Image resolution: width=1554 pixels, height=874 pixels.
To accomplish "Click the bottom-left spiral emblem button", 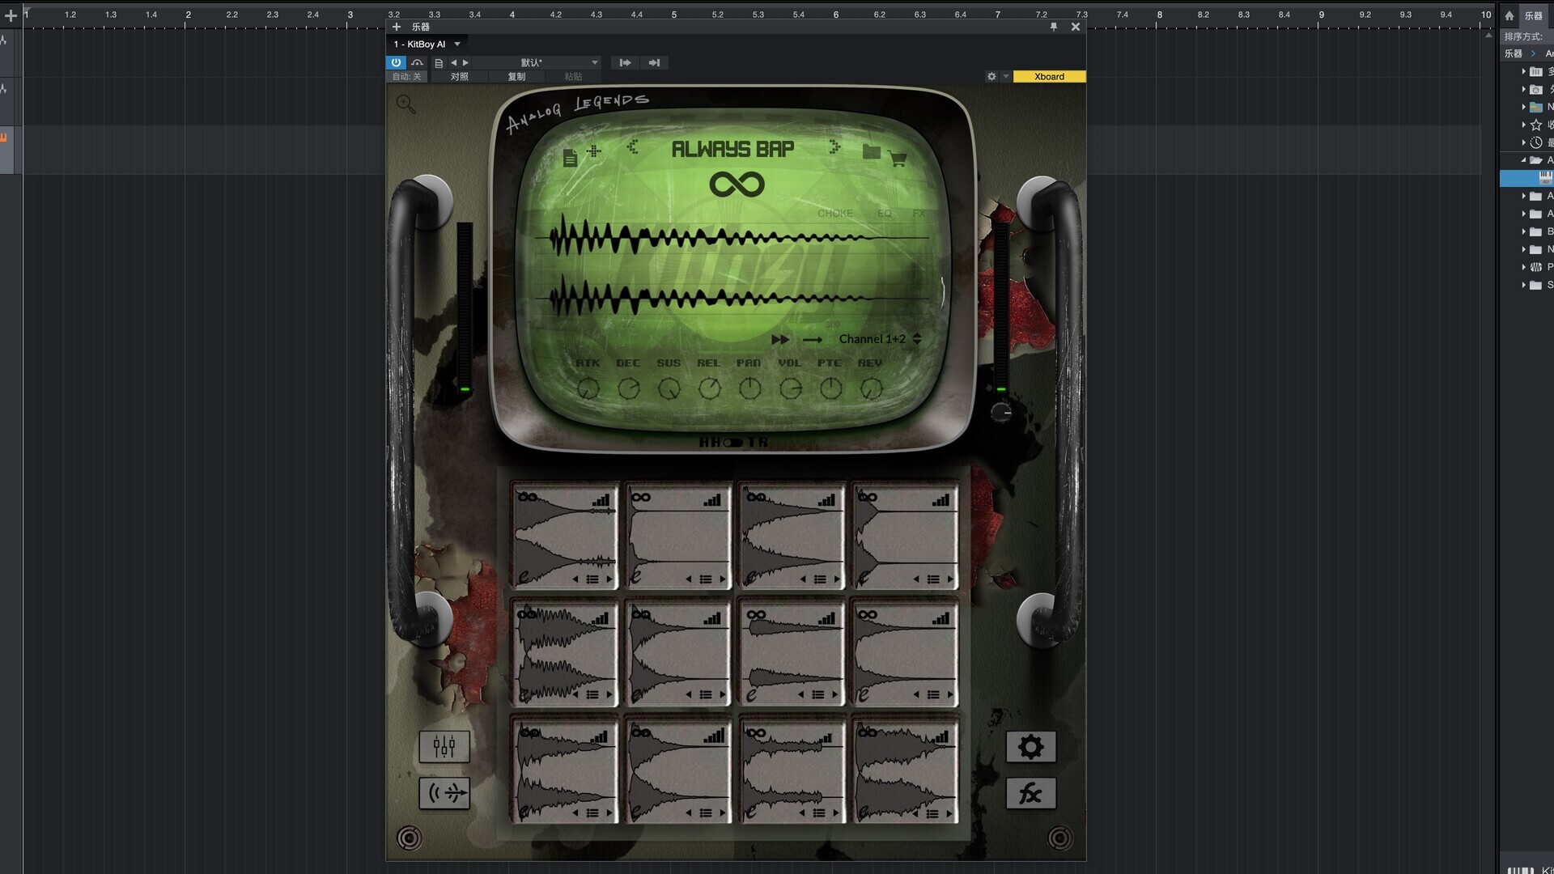I will [x=410, y=838].
